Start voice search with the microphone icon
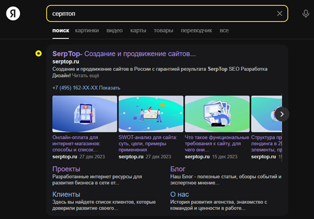 306,13
